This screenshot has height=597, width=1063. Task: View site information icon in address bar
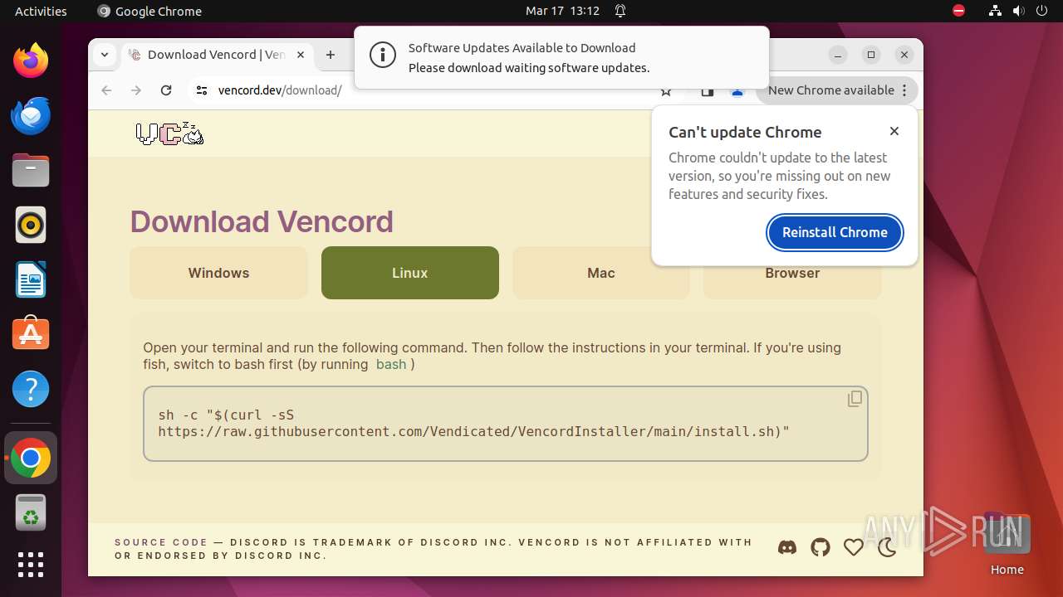click(201, 90)
